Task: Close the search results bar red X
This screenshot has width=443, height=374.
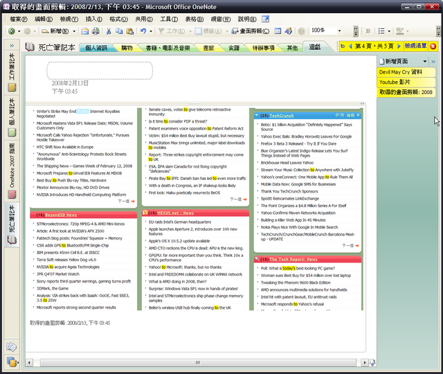Action: pos(433,46)
